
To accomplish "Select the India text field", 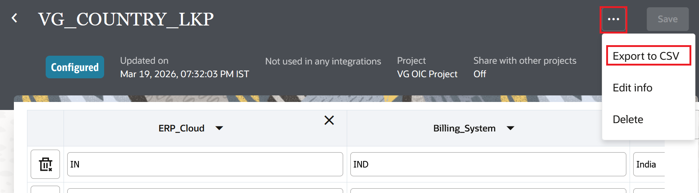I will point(649,164).
